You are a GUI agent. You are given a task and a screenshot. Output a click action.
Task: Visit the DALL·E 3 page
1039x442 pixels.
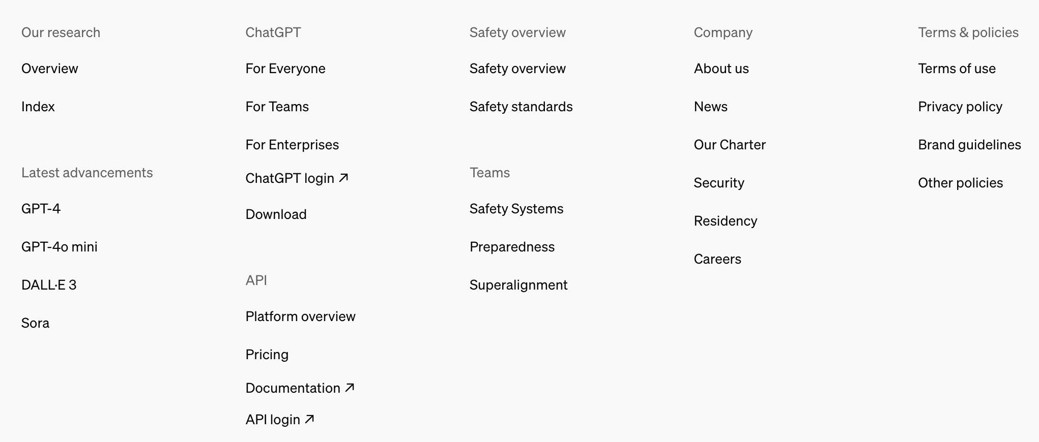pos(48,285)
